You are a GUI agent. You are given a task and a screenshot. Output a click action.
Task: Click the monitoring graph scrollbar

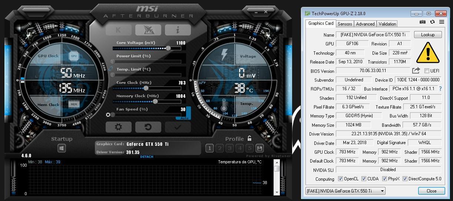point(277,177)
